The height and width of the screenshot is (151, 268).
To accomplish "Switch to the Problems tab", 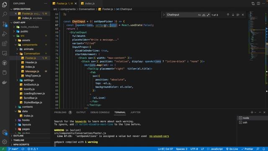I will pos(60,112).
